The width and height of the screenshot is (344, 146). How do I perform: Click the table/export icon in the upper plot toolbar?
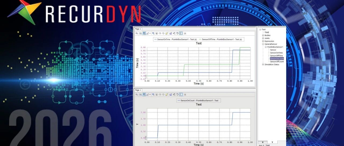177,33
